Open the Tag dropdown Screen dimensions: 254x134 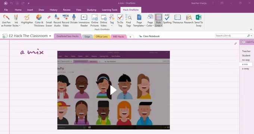tap(112, 21)
